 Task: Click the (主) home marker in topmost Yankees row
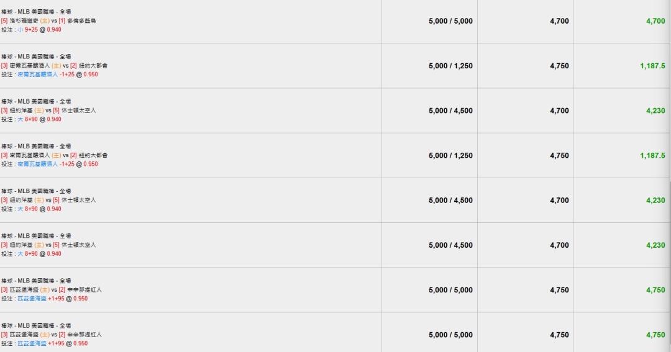(x=39, y=111)
